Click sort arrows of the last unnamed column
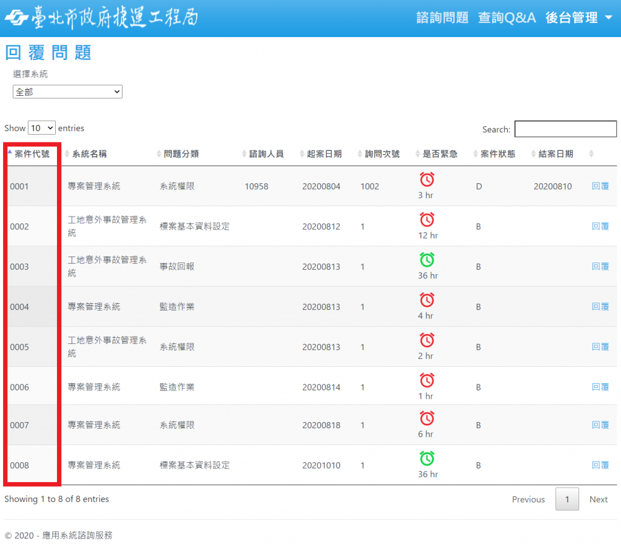This screenshot has width=621, height=547. click(591, 154)
